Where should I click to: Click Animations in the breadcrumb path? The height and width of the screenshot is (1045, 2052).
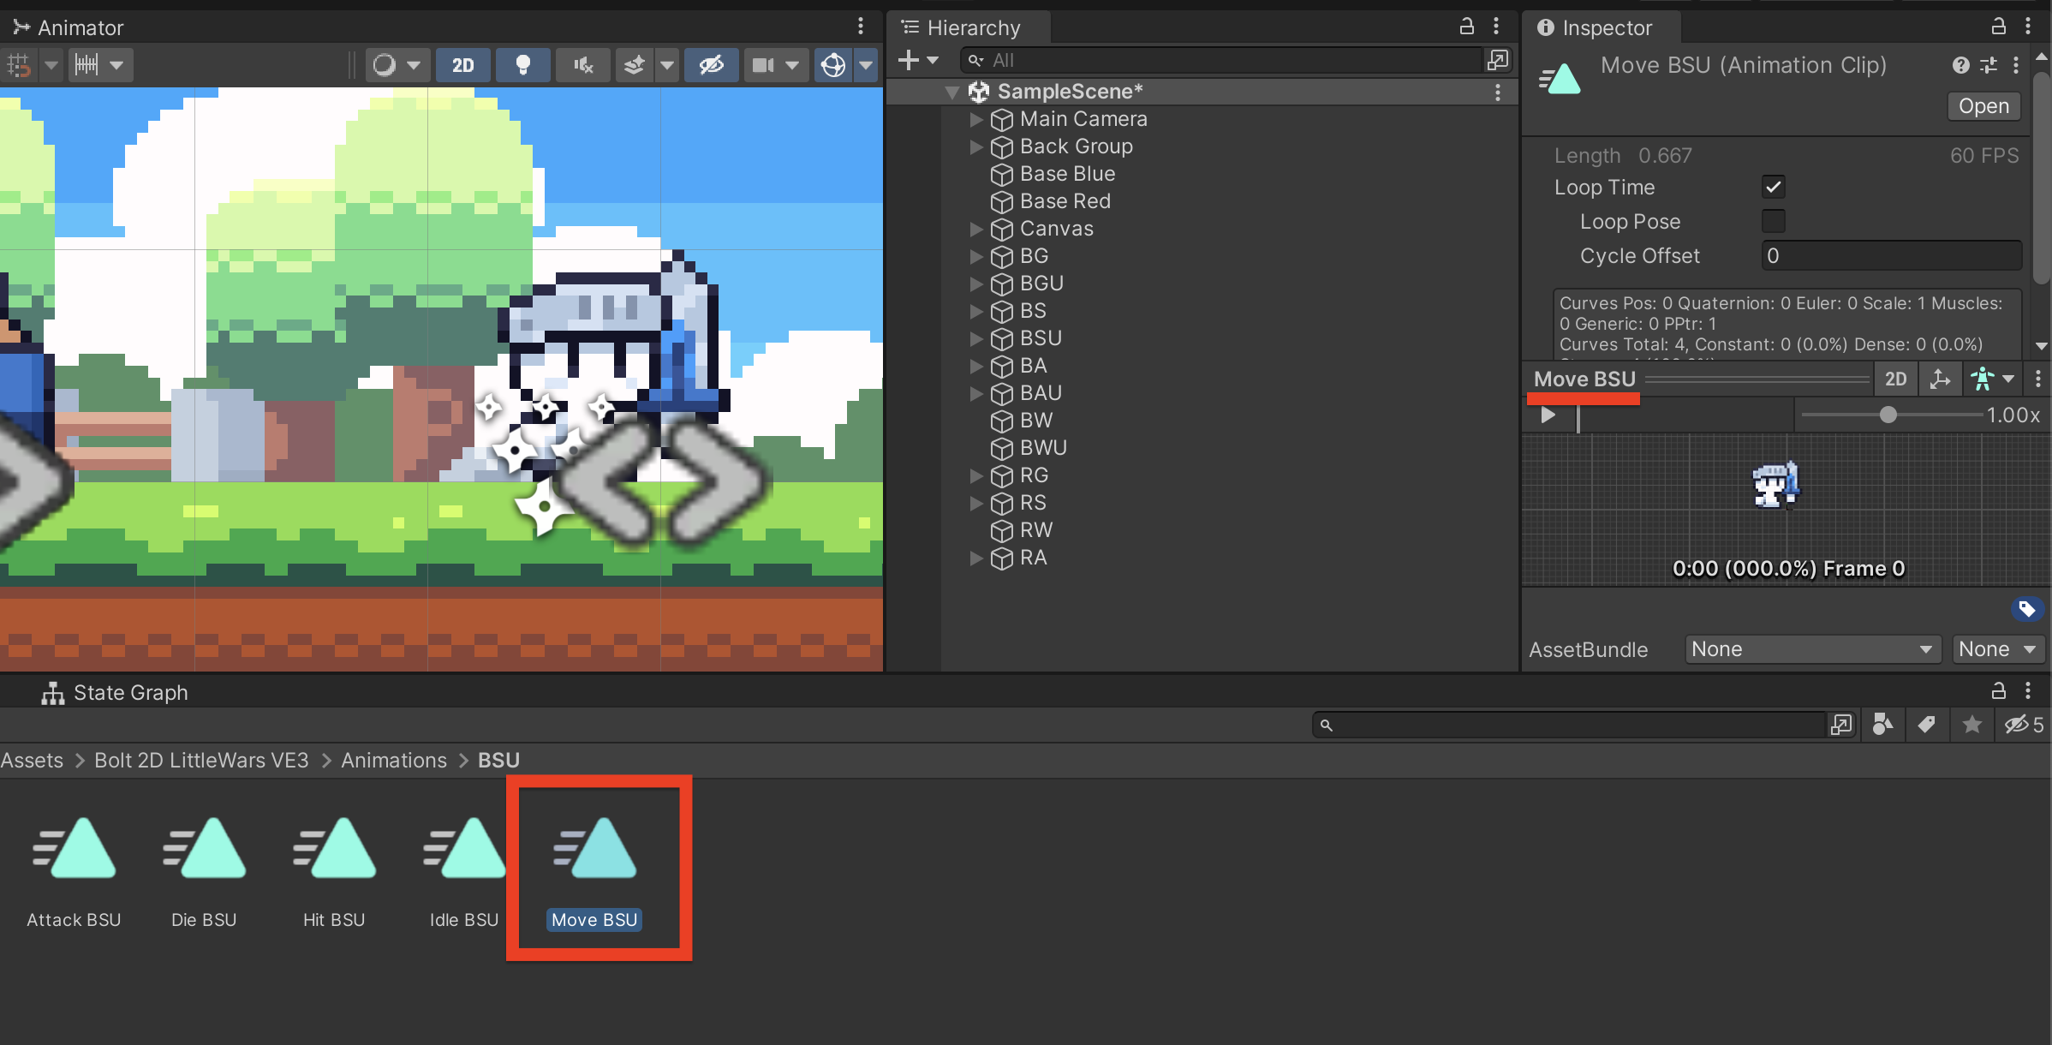pyautogui.click(x=394, y=761)
